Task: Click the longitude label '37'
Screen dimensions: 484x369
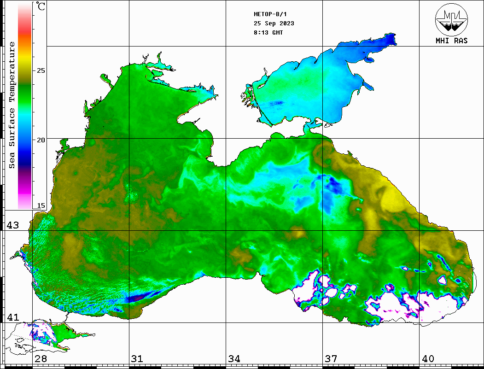Action: tap(331, 359)
